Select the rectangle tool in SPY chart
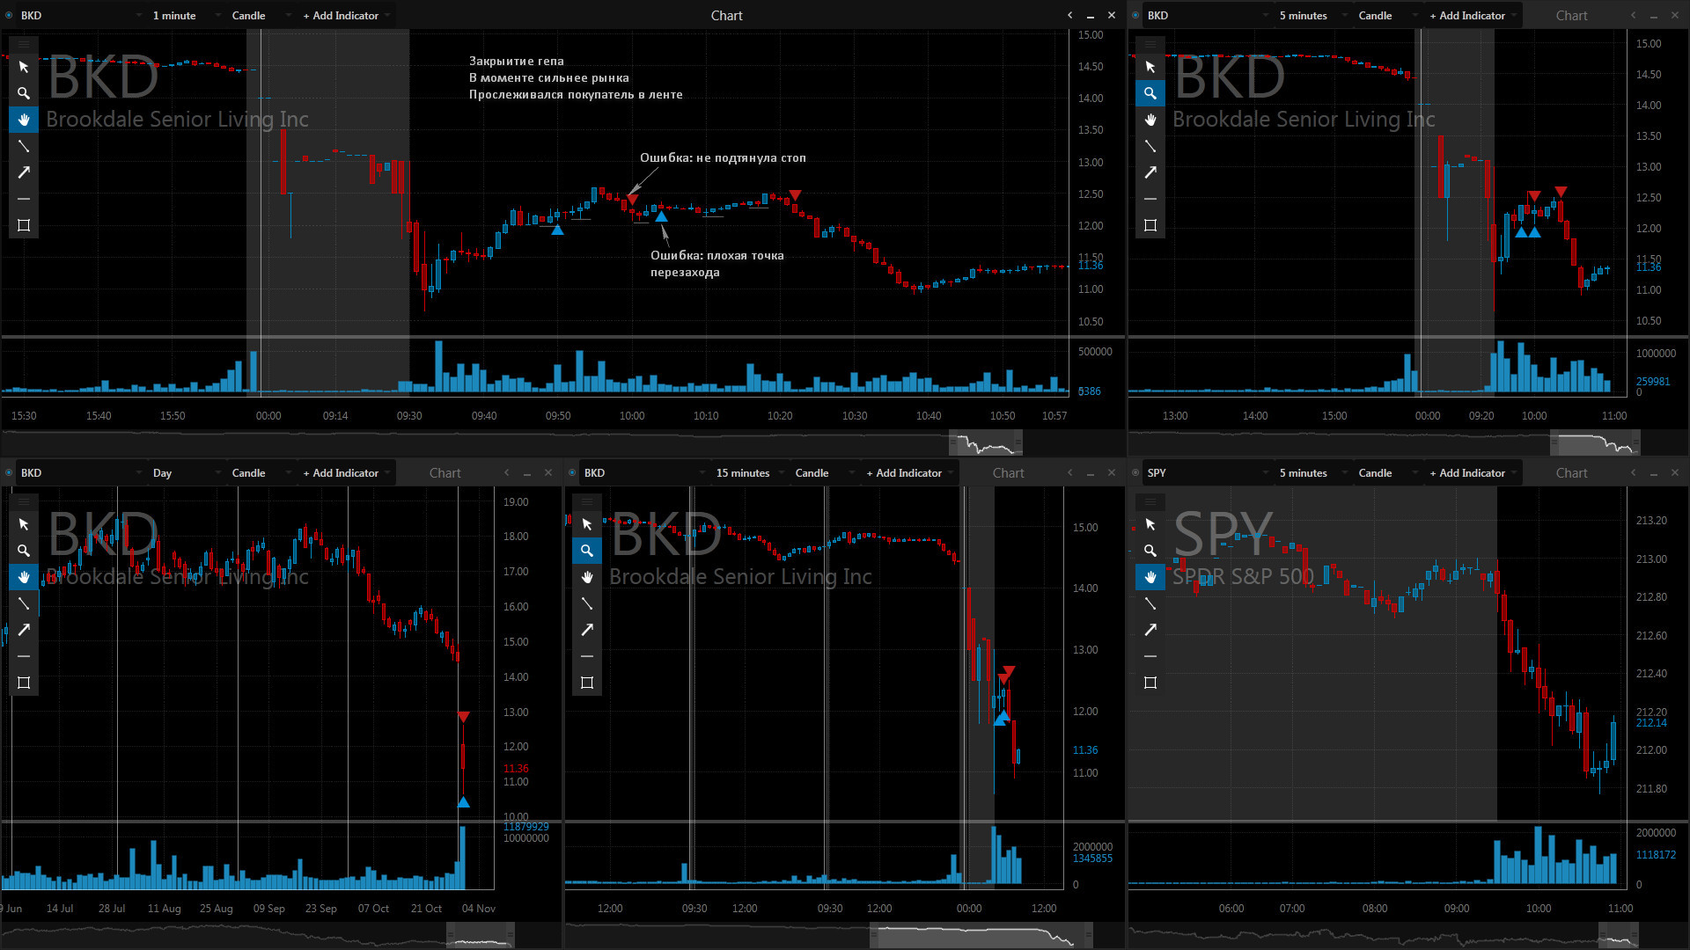The image size is (1690, 950). tap(1150, 683)
